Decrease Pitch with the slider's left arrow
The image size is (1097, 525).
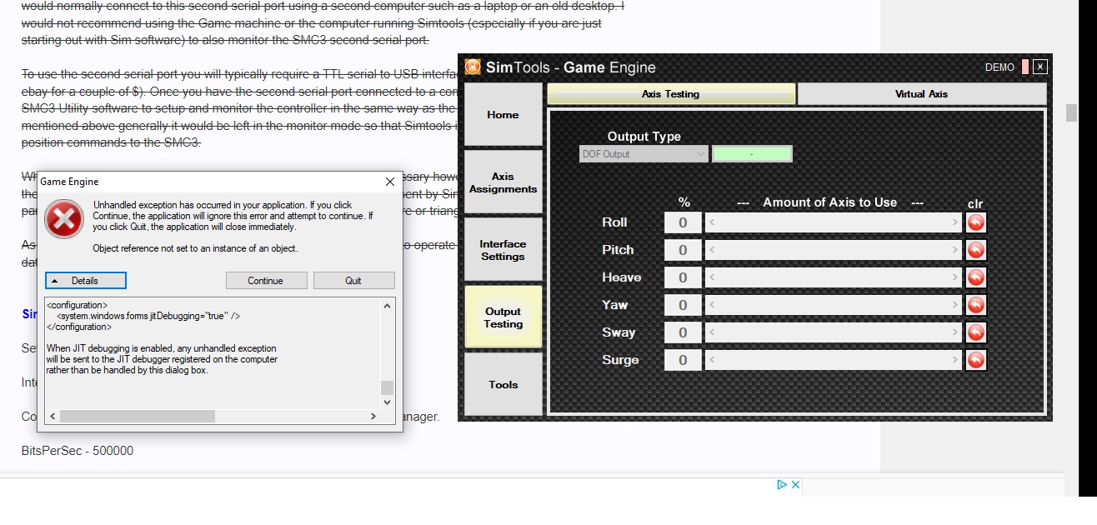click(x=711, y=250)
